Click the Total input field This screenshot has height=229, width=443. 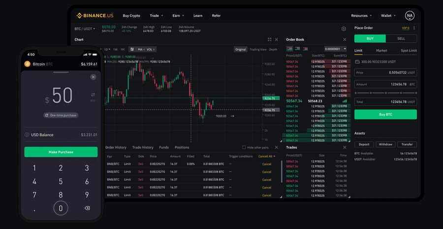(385, 102)
